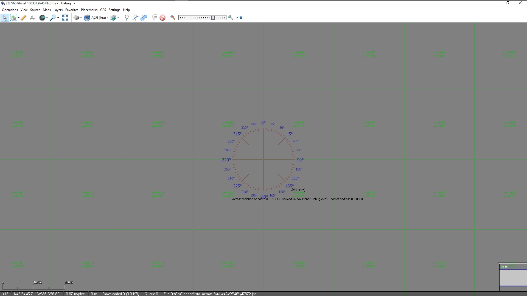Click the zoom in magnifier icon
The height and width of the screenshot is (296, 527).
231,18
